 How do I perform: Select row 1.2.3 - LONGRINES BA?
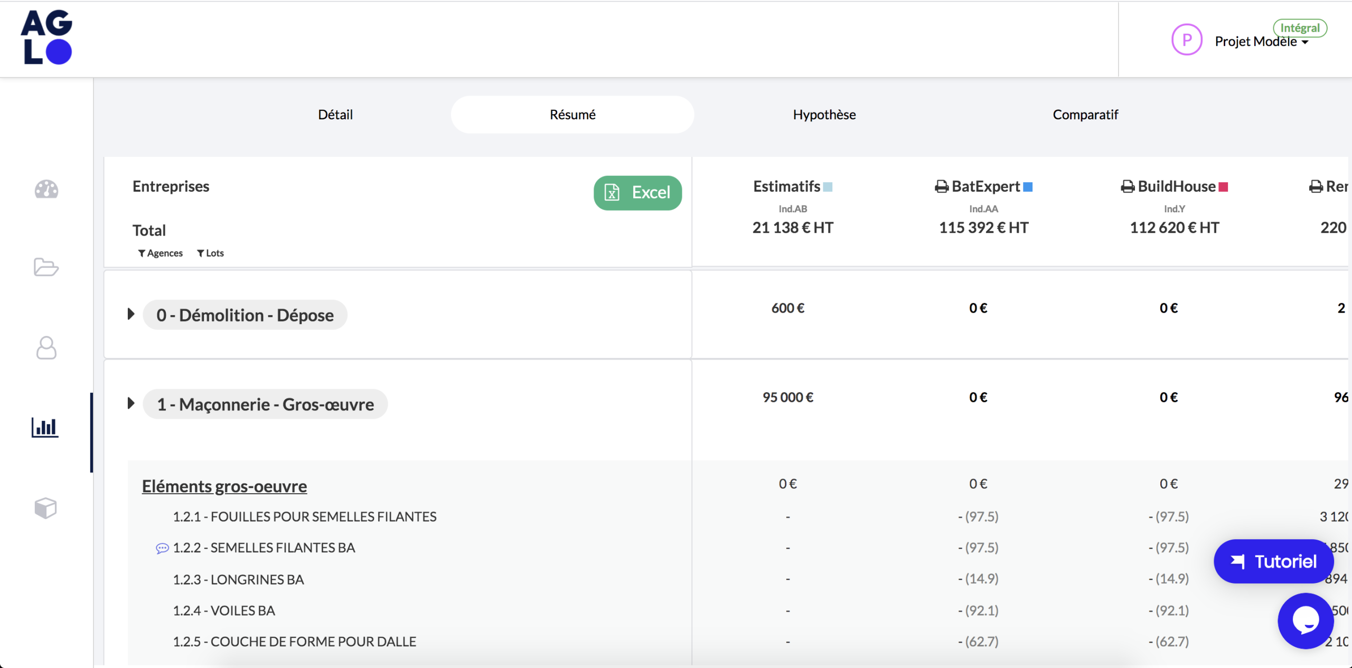tap(238, 579)
